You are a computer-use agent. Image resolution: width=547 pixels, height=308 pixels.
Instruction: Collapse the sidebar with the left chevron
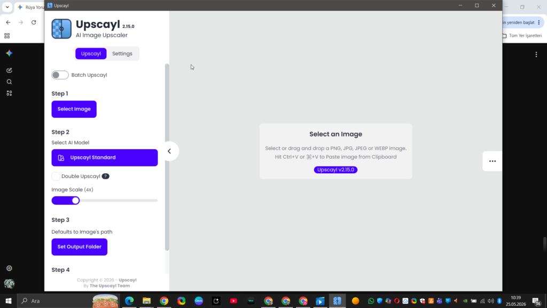[169, 151]
